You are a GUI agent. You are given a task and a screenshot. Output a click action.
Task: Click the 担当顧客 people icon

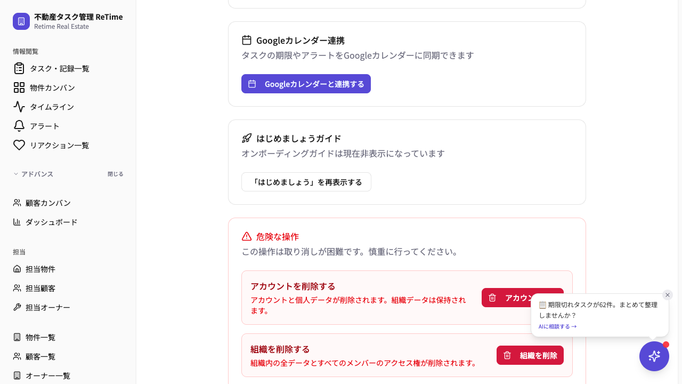click(x=17, y=288)
